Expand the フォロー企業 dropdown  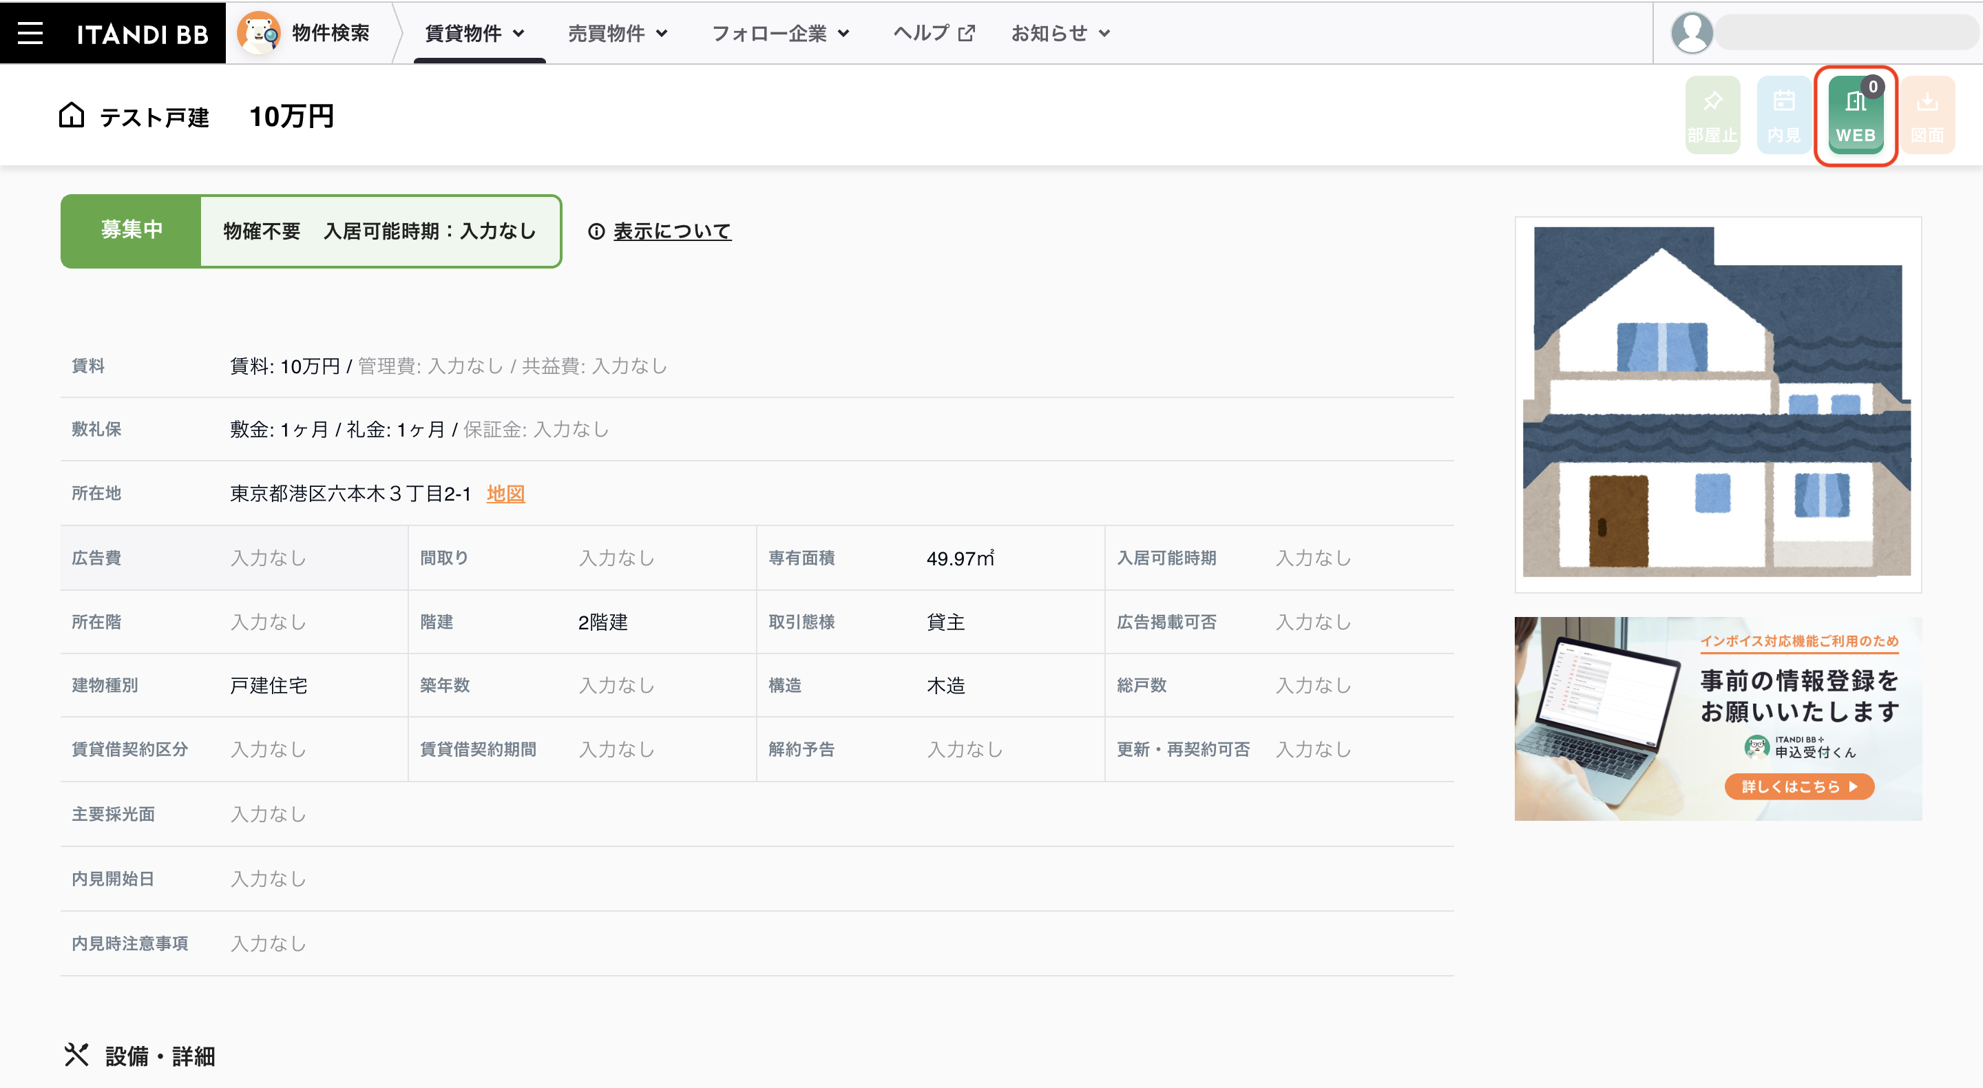[781, 33]
